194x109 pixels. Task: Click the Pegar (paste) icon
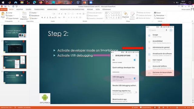pos(3,14)
